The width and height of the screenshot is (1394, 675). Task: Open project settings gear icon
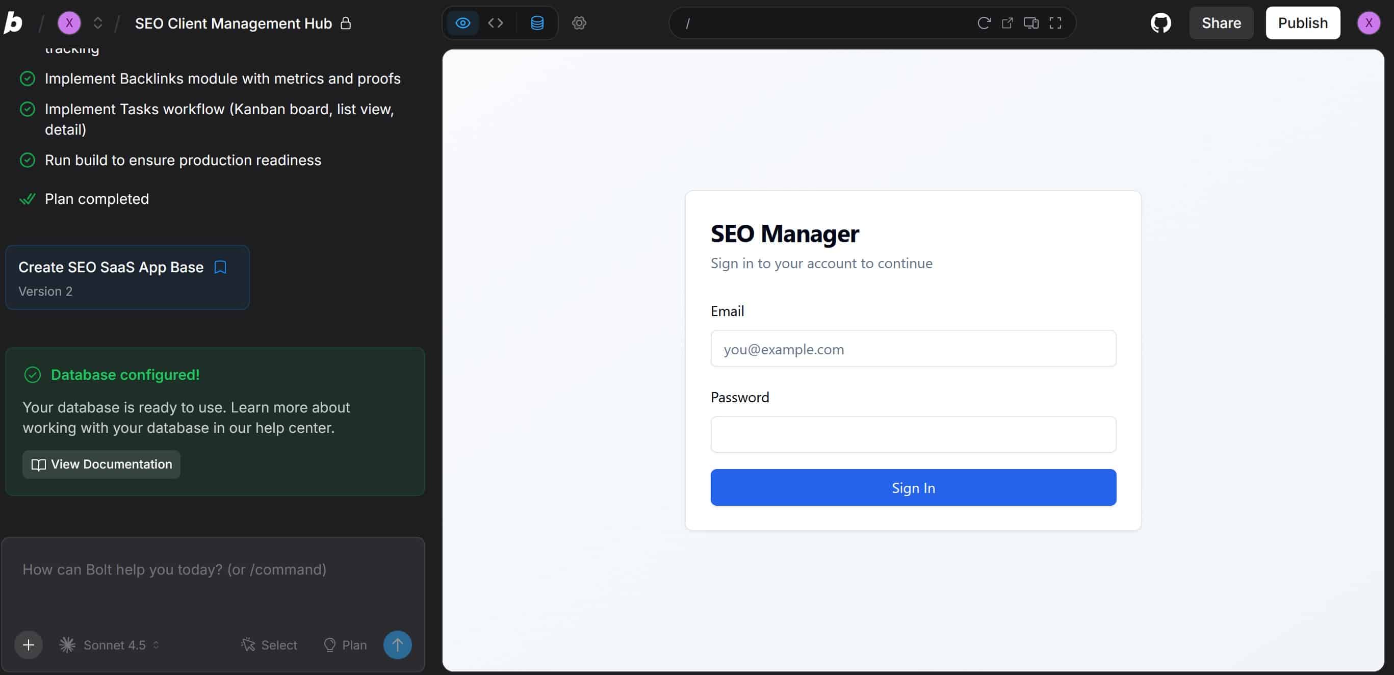(579, 23)
